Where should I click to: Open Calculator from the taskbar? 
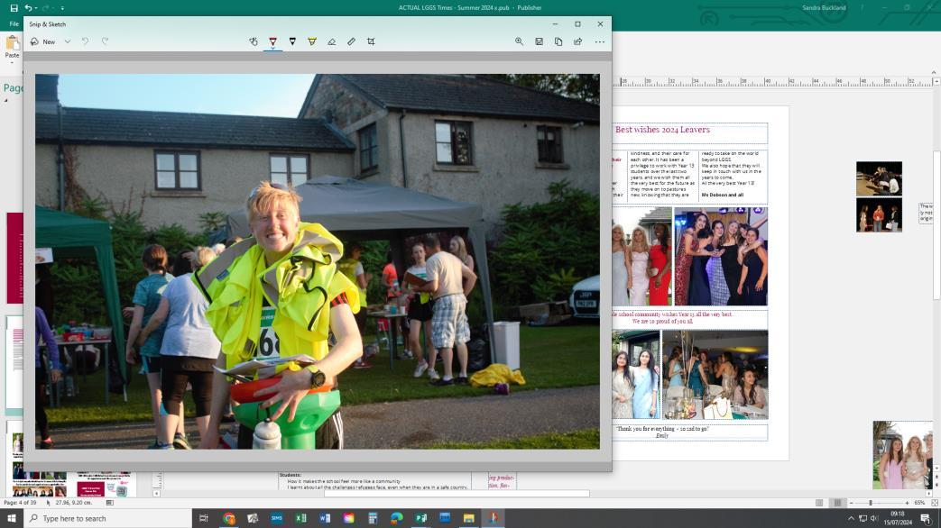pyautogui.click(x=373, y=518)
